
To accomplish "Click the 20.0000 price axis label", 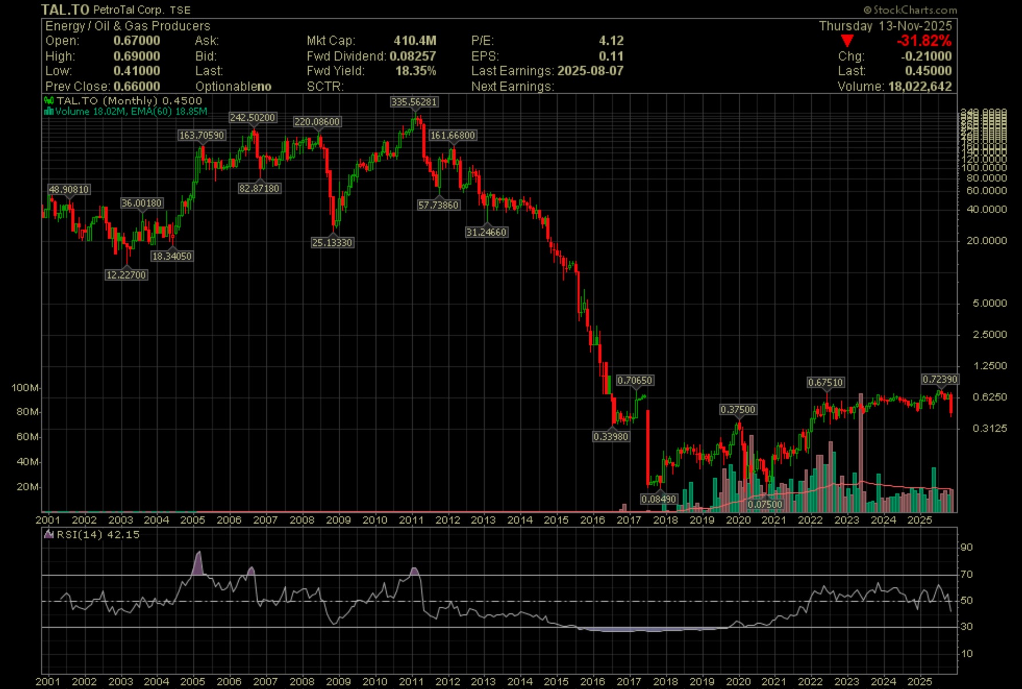I will click(987, 241).
